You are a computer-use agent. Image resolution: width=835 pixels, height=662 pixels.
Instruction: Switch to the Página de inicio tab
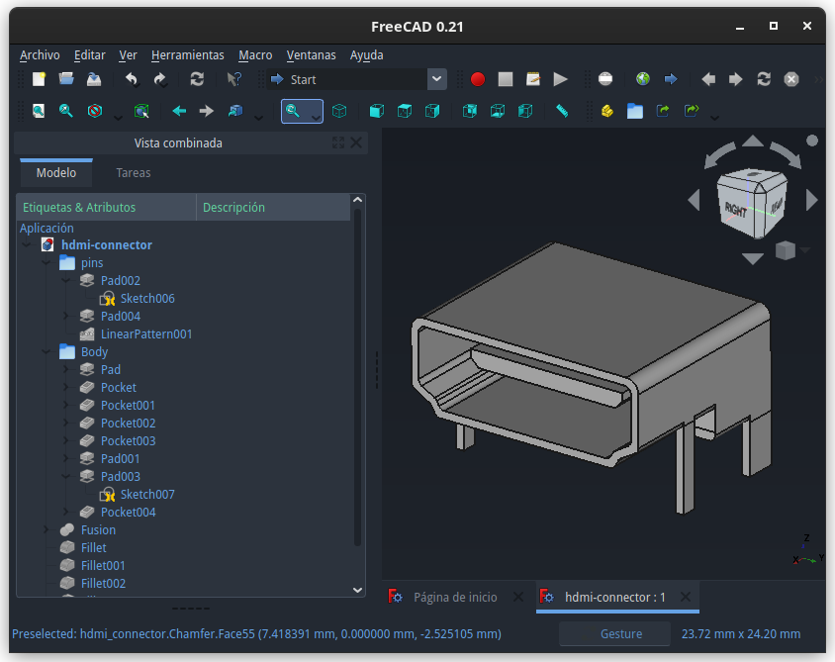tap(455, 598)
